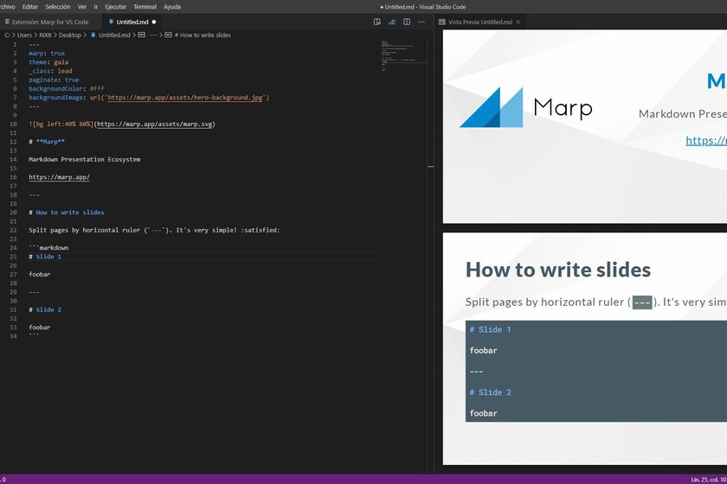Click 'marp: true' on line 2

(x=47, y=54)
